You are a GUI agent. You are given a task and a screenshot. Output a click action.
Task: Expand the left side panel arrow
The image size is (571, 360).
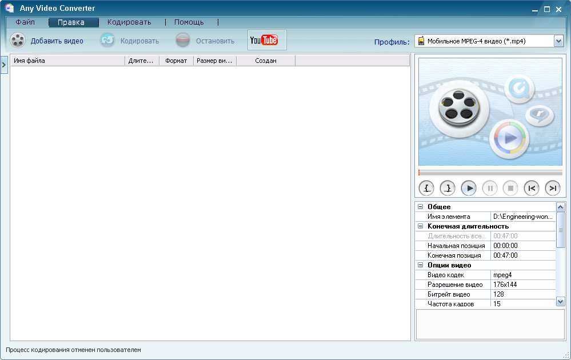pyautogui.click(x=3, y=65)
